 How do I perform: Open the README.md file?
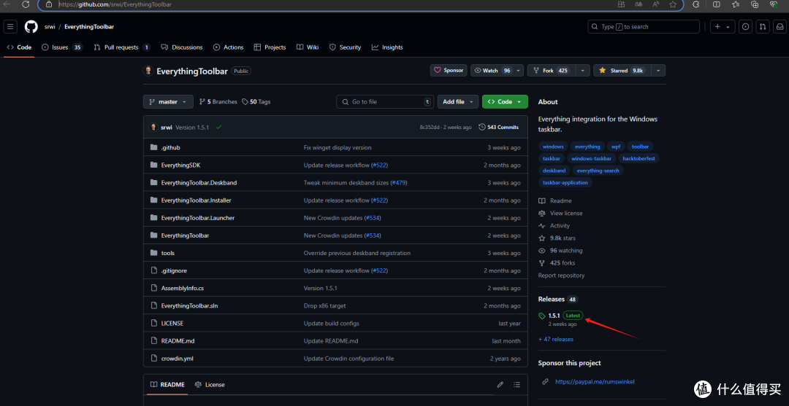coord(178,340)
